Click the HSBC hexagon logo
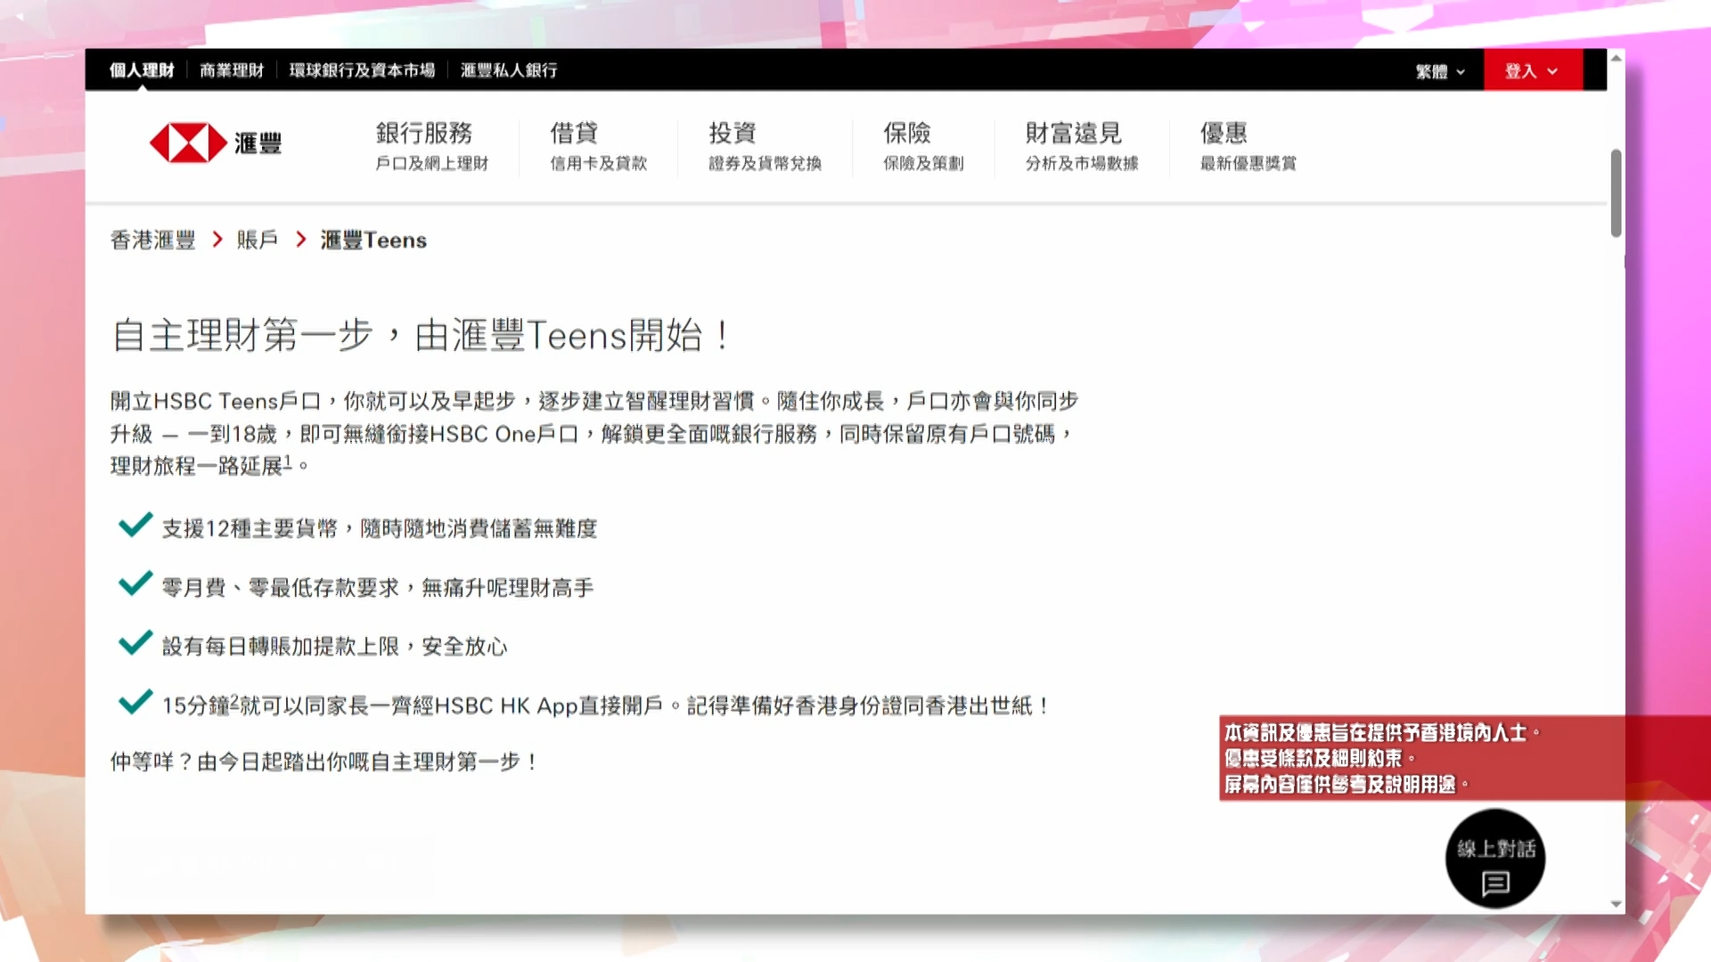 coord(190,143)
